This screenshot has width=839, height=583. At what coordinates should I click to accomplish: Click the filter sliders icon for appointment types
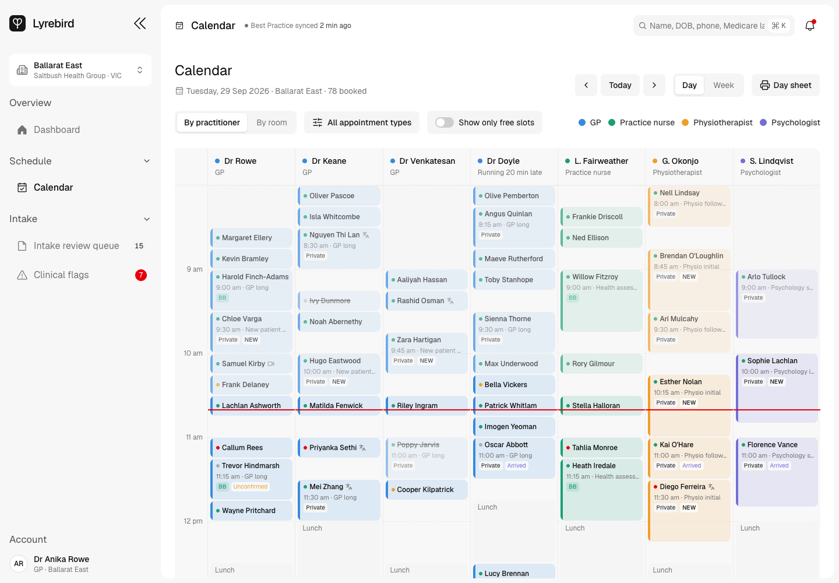coord(318,122)
